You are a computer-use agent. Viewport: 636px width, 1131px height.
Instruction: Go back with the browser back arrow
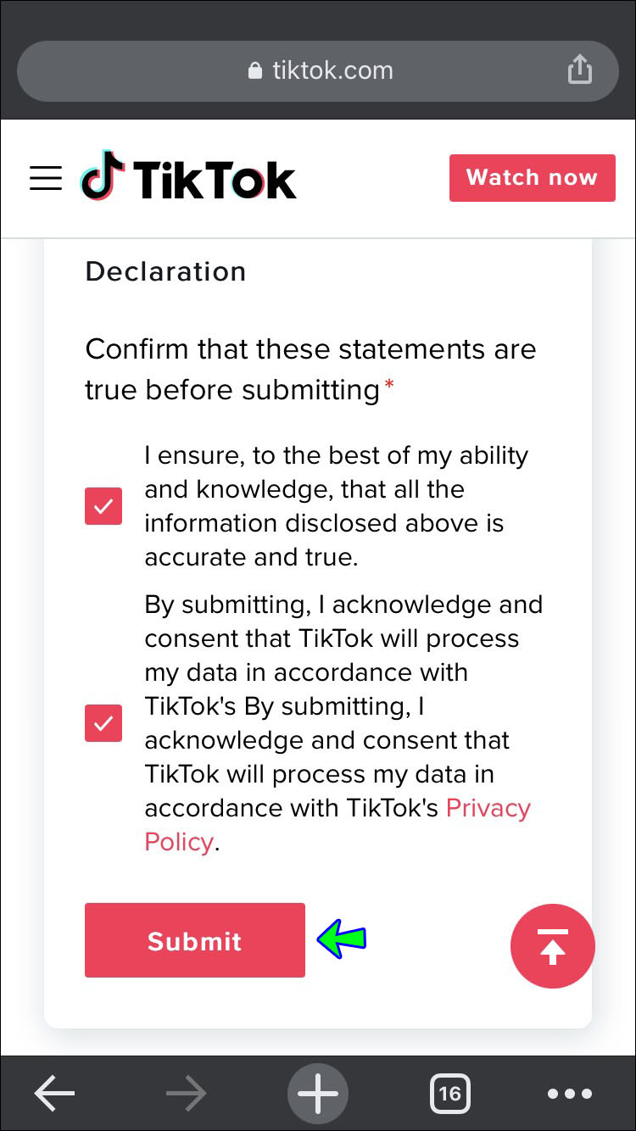55,1094
